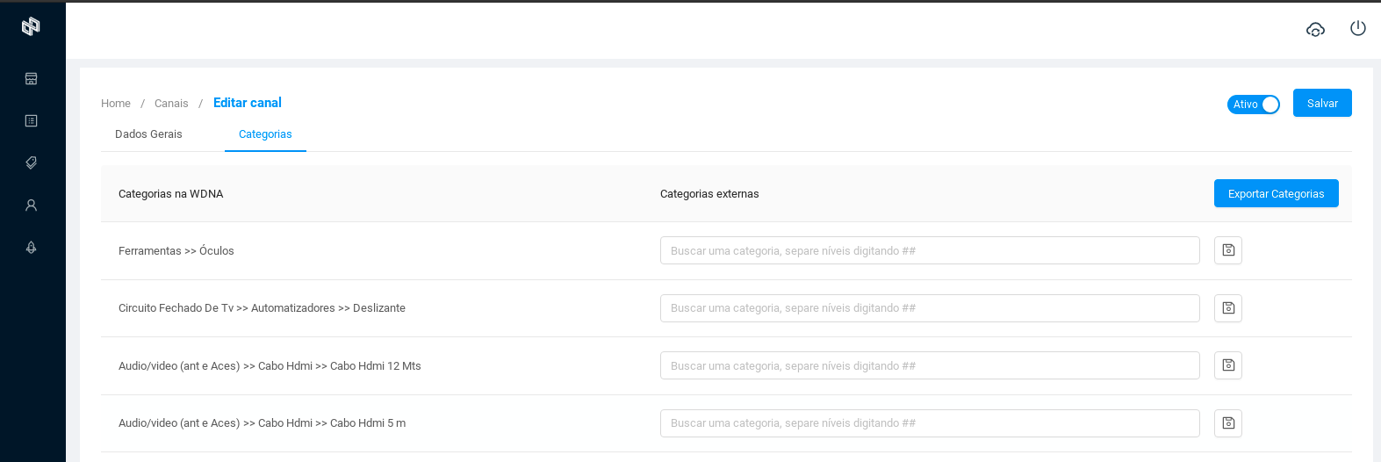The width and height of the screenshot is (1381, 462).
Task: Toggle the Ativo switch
Action: pyautogui.click(x=1254, y=105)
